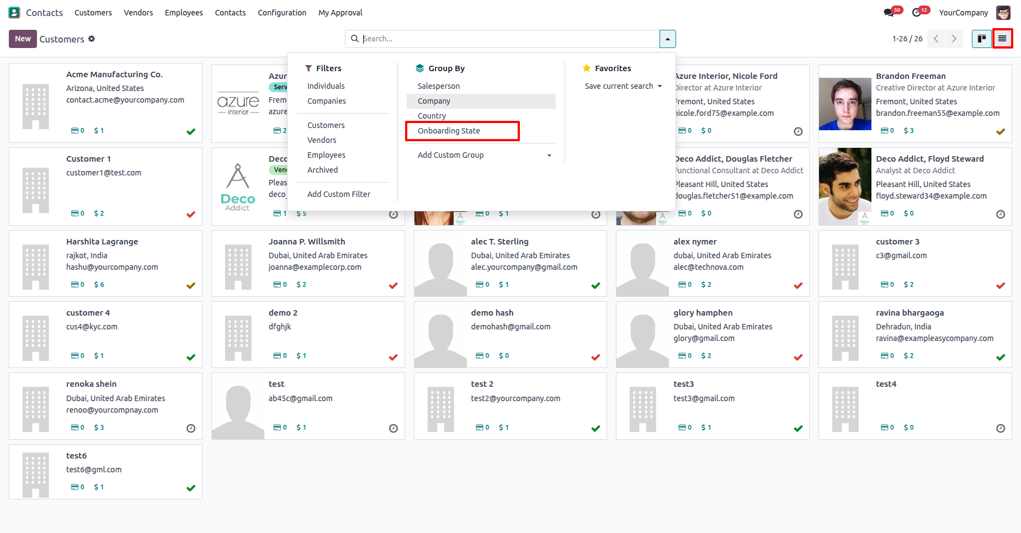
Task: Open the Contacts app home icon
Action: (14, 12)
